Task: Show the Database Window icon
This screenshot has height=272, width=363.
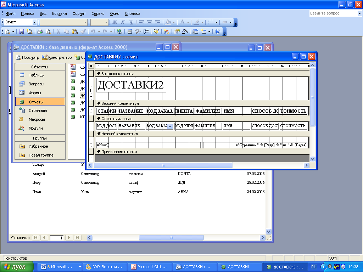Action: pyautogui.click(x=195, y=32)
